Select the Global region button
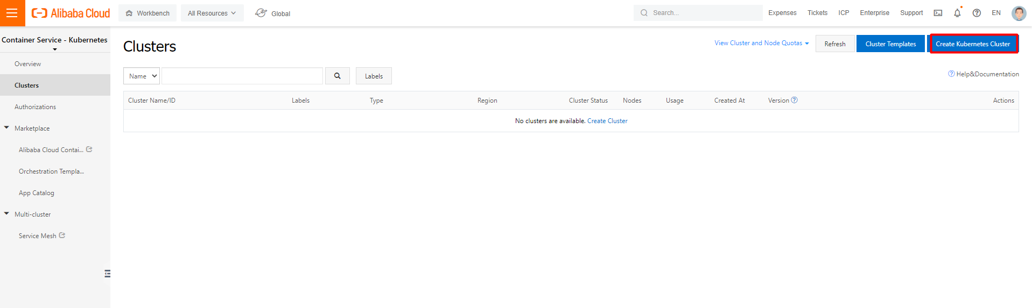 (273, 13)
